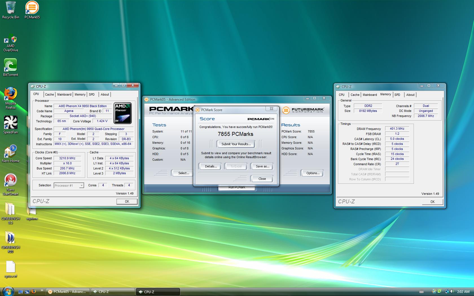Select the Mozilla Firefox desktop icon
This screenshot has height=296, width=474.
tap(10, 98)
